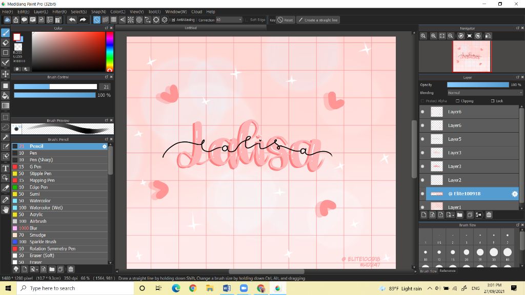This screenshot has width=525, height=295.
Task: Open the Window menu
Action: point(176,12)
